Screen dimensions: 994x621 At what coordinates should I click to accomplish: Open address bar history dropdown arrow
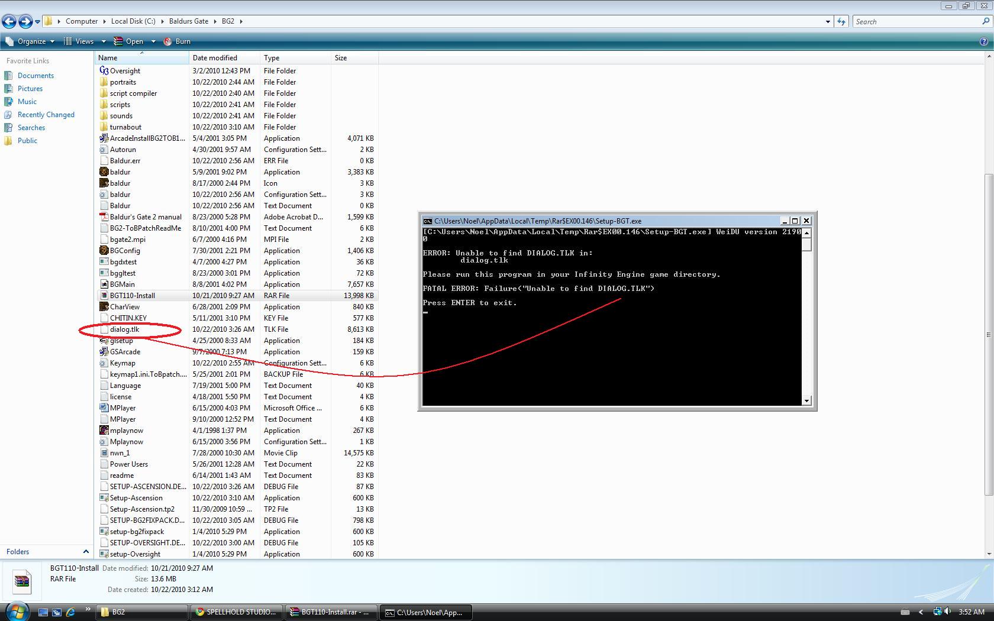coord(828,21)
